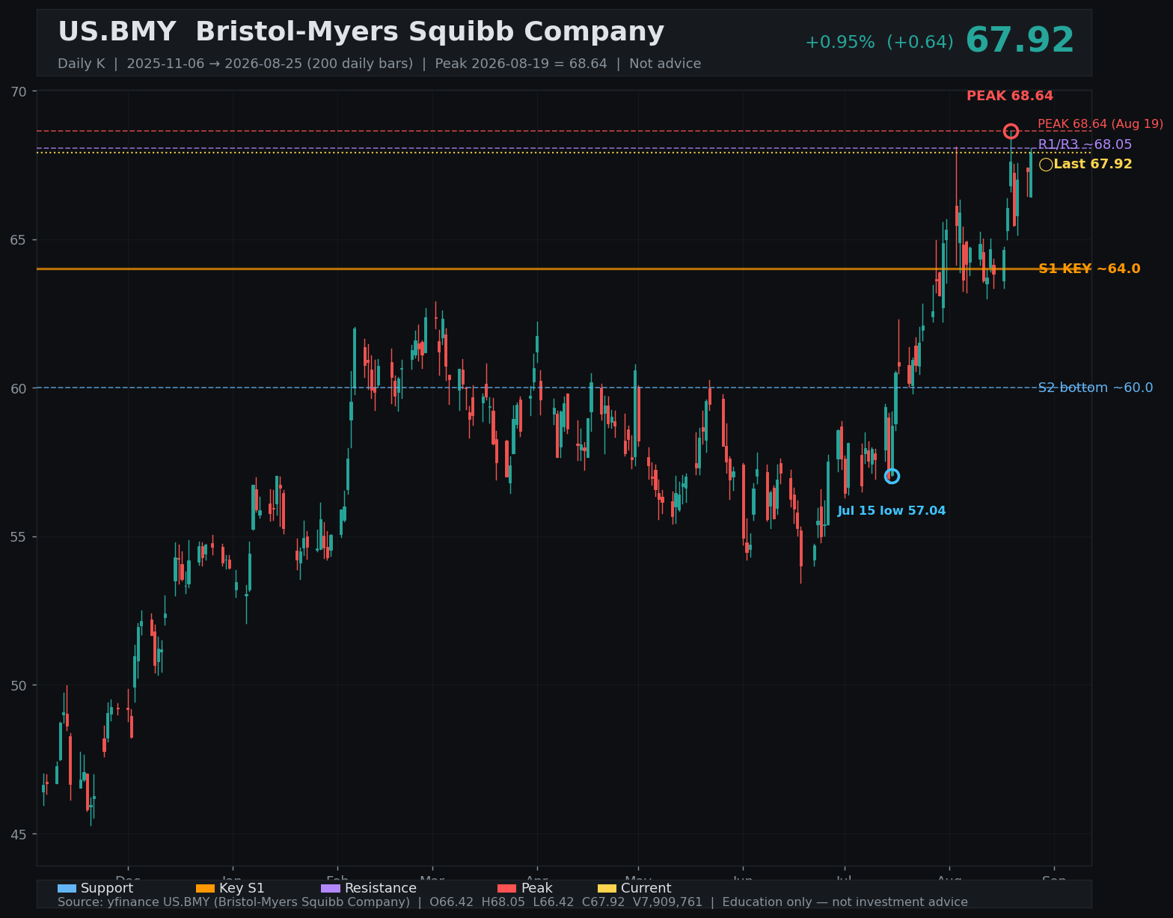Viewport: 1173px width, 918px height.
Task: Click the 45 y-axis tick label
Action: 19,834
